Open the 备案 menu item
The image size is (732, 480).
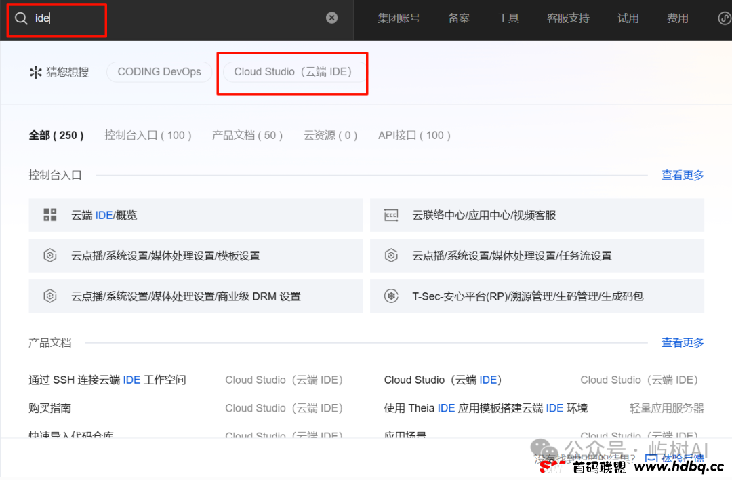tap(458, 18)
